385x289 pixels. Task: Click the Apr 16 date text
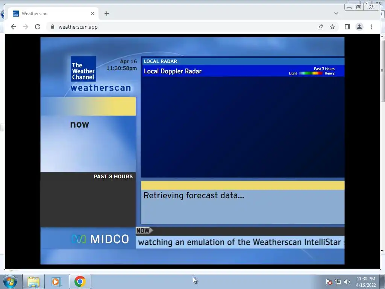(128, 61)
